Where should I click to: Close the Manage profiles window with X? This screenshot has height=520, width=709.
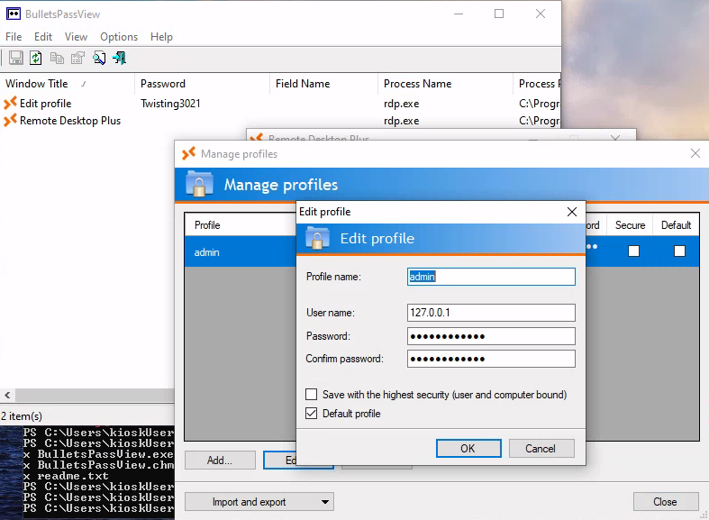tap(695, 154)
